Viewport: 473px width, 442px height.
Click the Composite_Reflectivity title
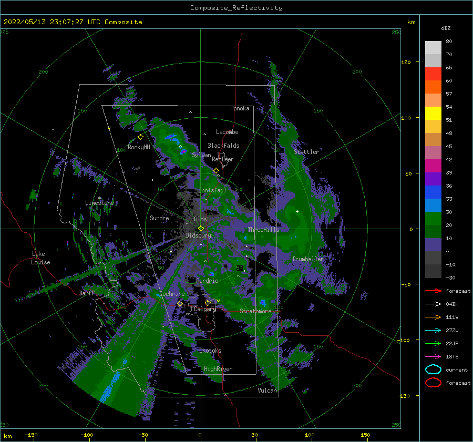(x=236, y=8)
